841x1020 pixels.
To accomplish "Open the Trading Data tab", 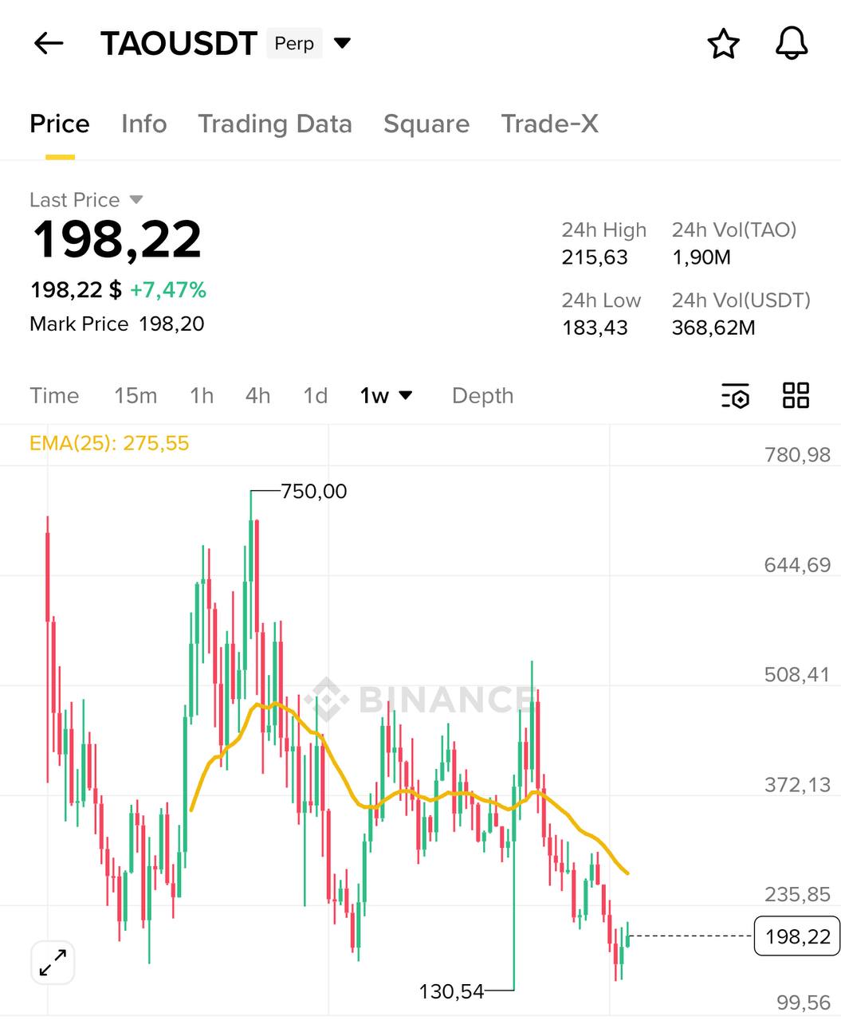I will pos(274,124).
